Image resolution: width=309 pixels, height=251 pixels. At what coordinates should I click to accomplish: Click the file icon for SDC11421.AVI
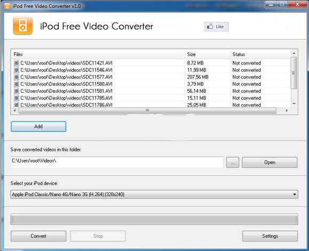tap(17, 63)
